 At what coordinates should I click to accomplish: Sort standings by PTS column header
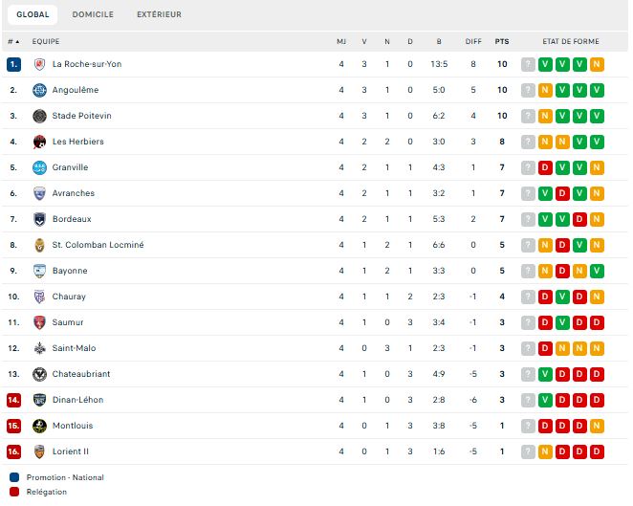click(x=502, y=41)
